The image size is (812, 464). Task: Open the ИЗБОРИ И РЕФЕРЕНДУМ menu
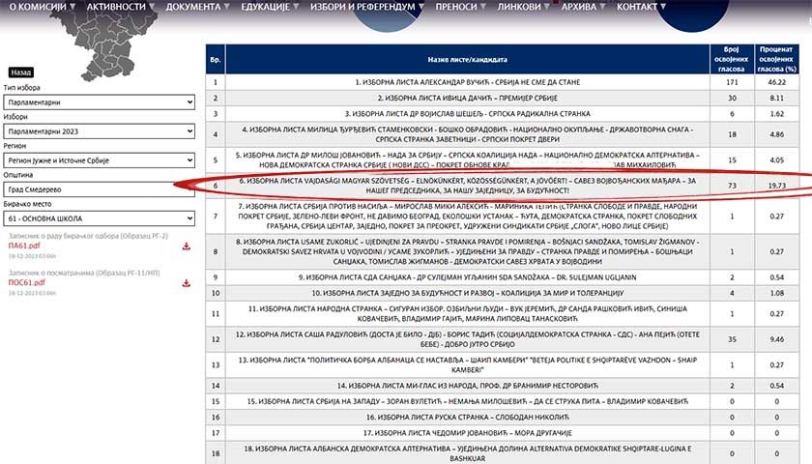367,7
